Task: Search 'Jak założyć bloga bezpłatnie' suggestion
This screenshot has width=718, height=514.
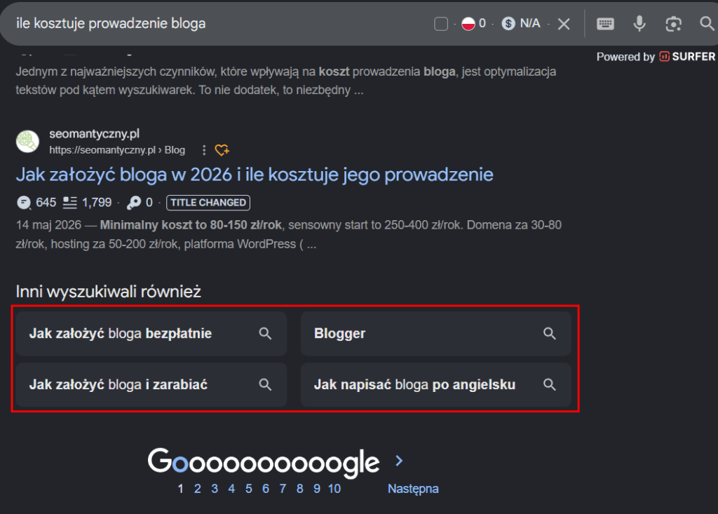Action: [151, 334]
